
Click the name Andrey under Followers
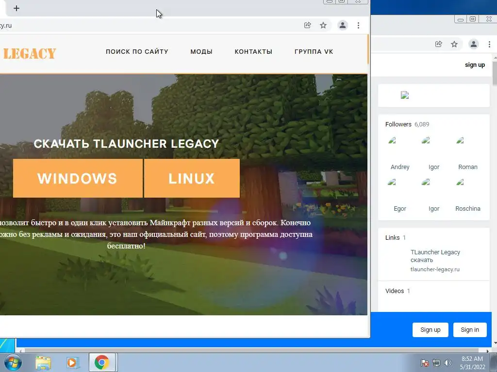pyautogui.click(x=400, y=167)
